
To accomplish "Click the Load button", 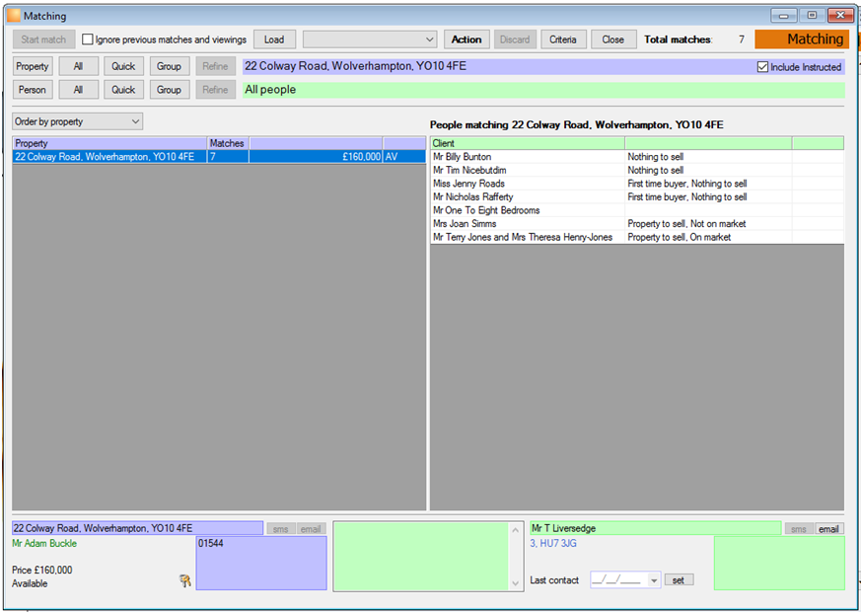I will 274,39.
